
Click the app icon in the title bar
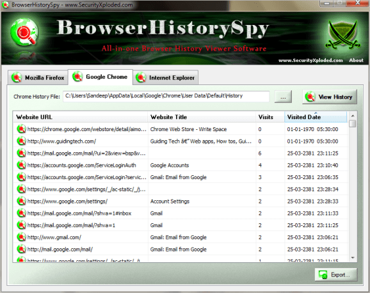point(5,4)
